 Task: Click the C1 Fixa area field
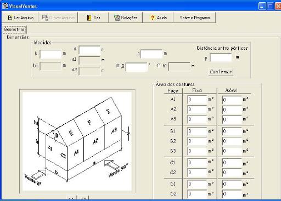coord(197,163)
